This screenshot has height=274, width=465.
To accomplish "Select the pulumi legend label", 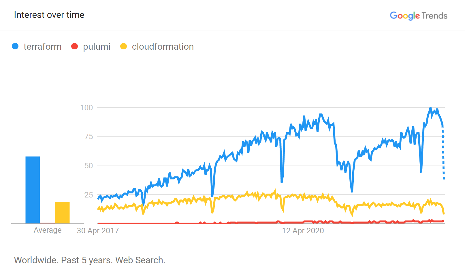I will pyautogui.click(x=97, y=47).
